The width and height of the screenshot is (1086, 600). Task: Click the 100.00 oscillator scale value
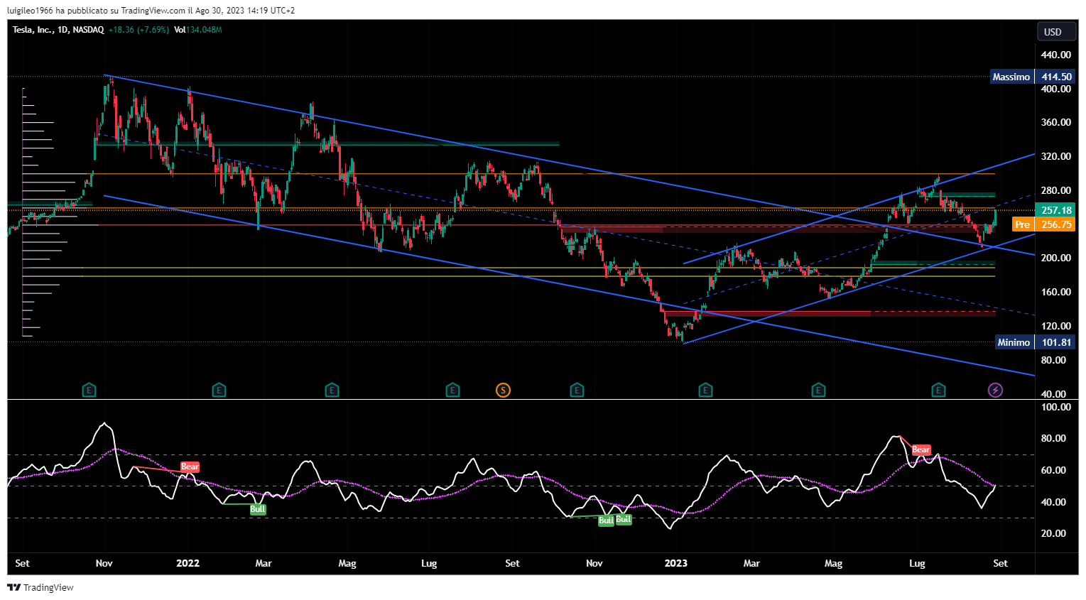click(x=1055, y=407)
